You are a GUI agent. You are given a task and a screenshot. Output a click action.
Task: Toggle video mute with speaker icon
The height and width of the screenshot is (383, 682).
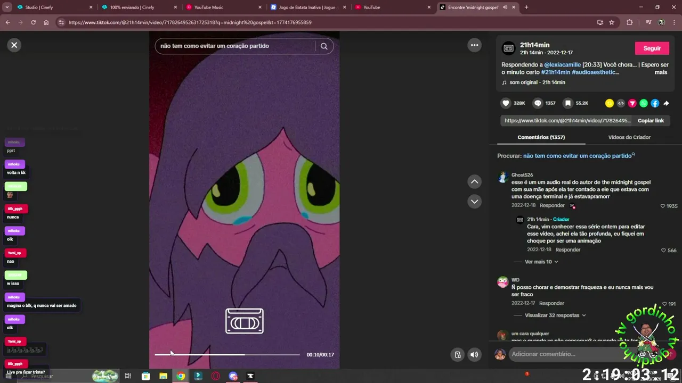[x=474, y=355]
